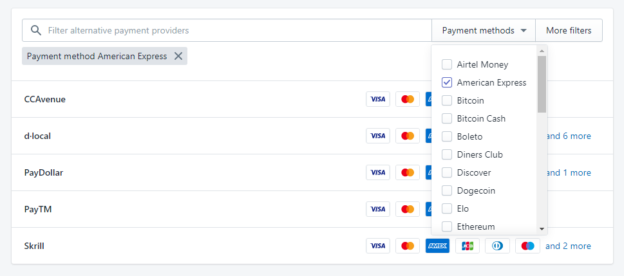624x276 pixels.
Task: Click the scroll down arrow in dropdown list
Action: click(x=542, y=229)
